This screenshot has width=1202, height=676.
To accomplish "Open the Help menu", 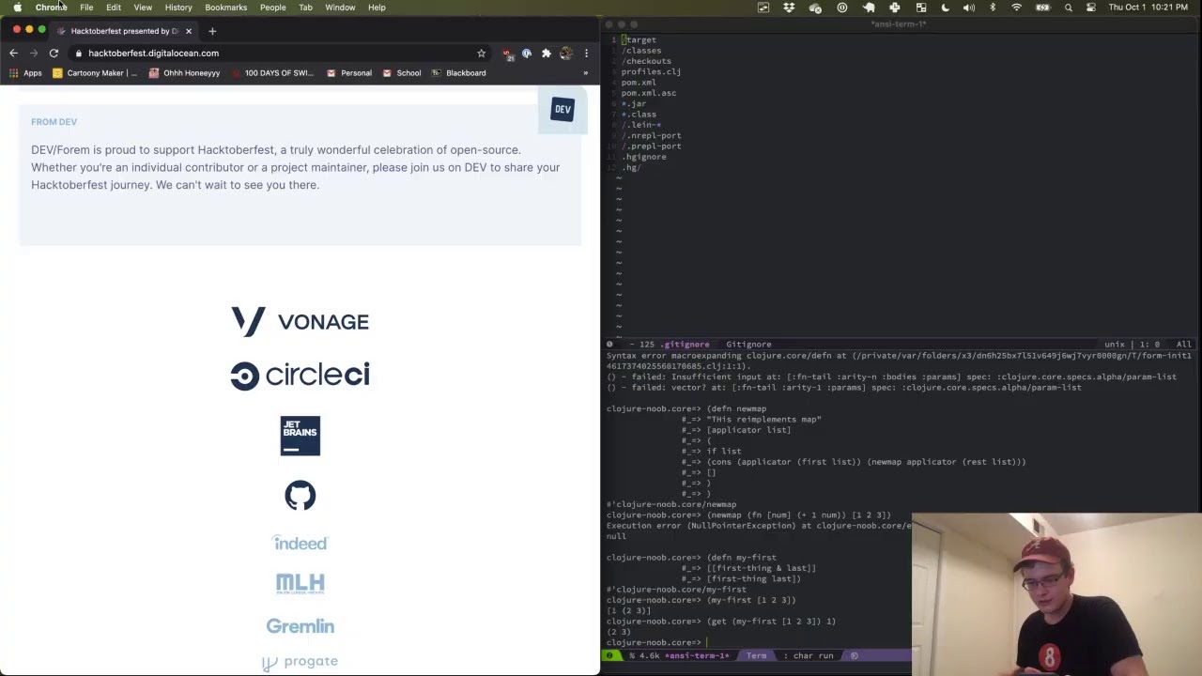I will (377, 8).
